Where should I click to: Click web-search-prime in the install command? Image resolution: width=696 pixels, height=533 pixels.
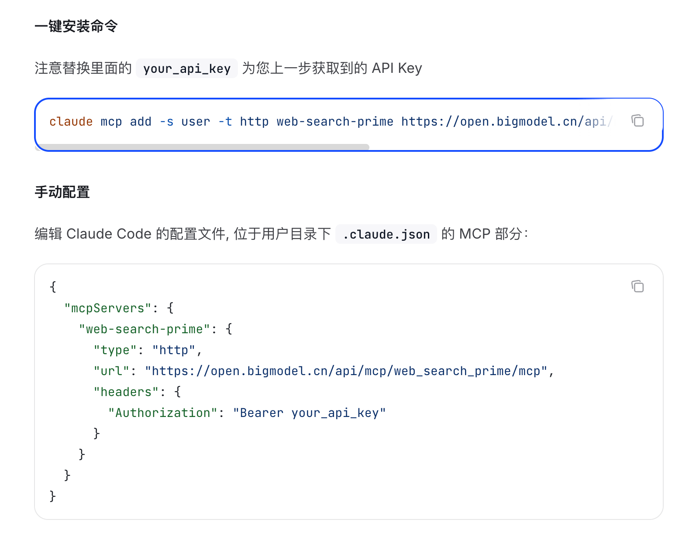(x=335, y=122)
